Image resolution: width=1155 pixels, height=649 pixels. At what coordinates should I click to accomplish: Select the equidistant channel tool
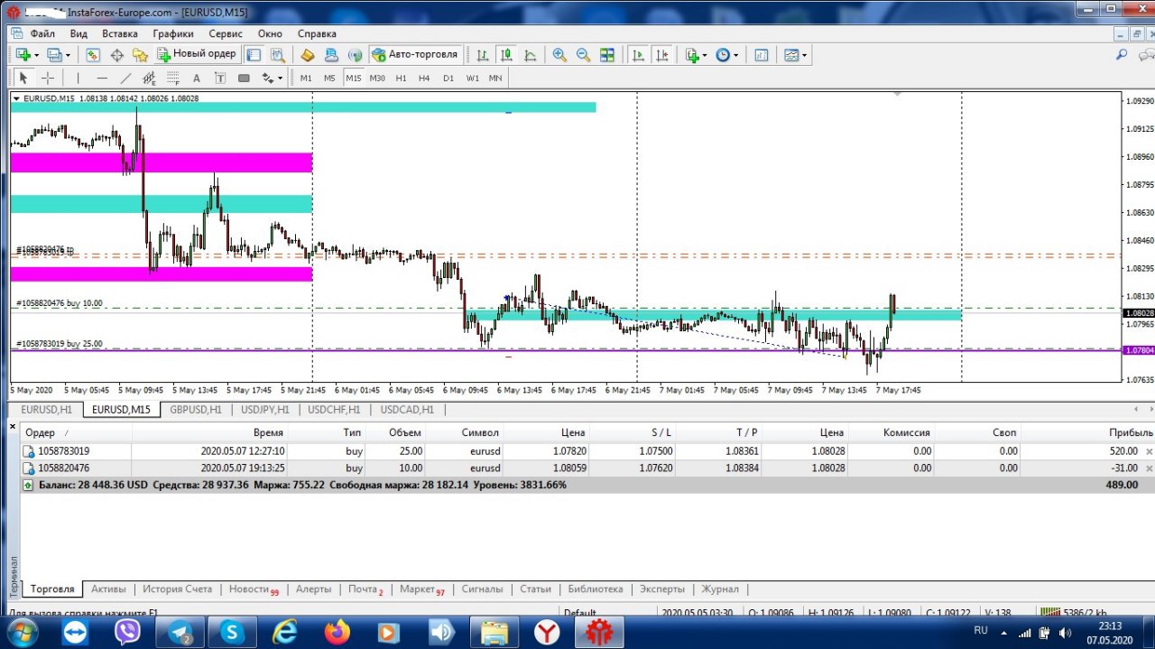[149, 79]
